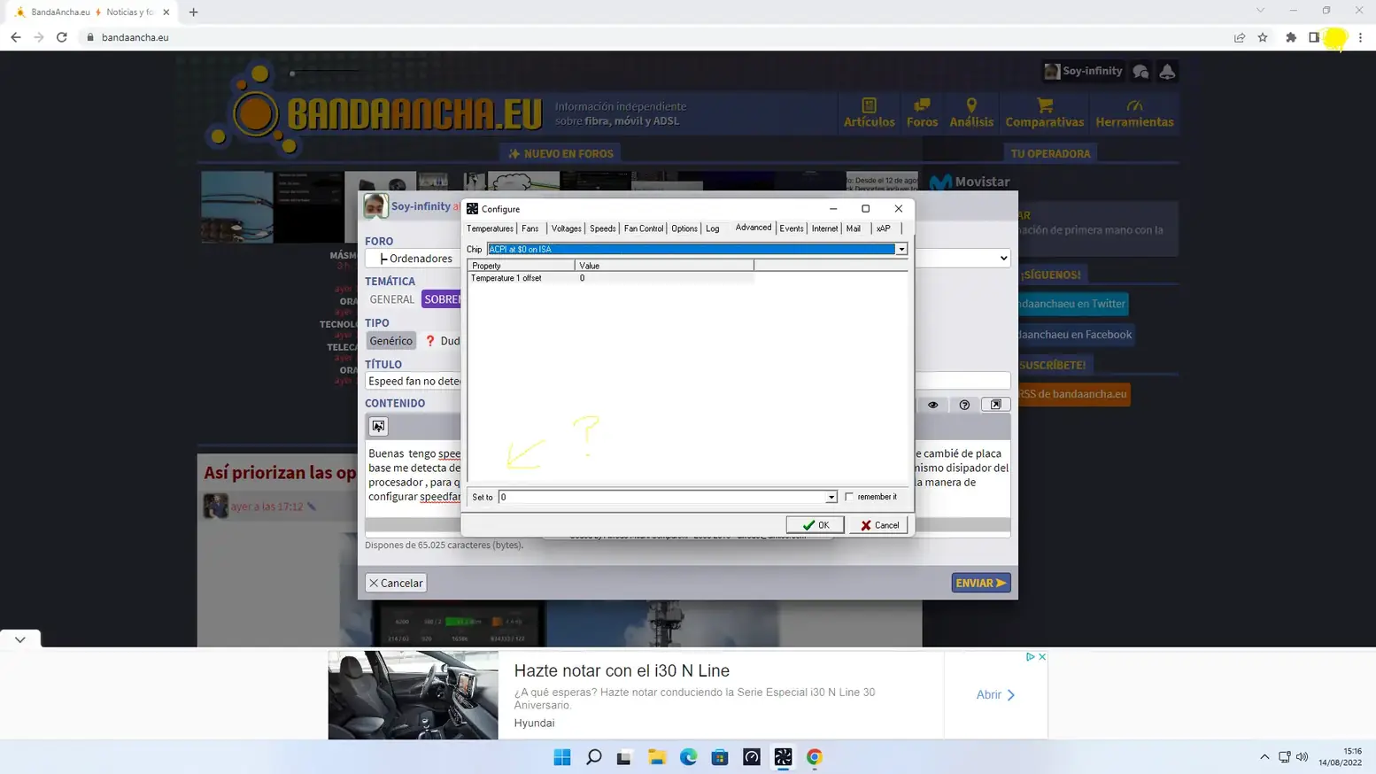Image resolution: width=1376 pixels, height=774 pixels.
Task: Open the Options tab
Action: click(684, 228)
